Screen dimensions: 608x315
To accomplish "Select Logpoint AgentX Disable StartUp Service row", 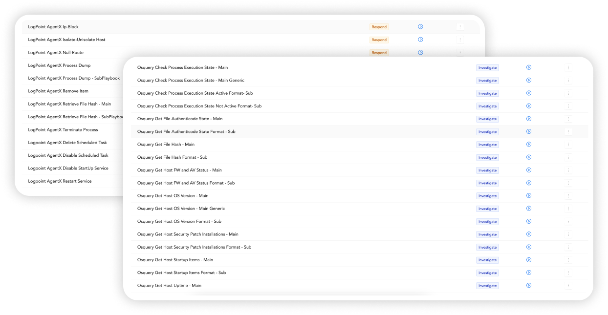I will point(73,168).
